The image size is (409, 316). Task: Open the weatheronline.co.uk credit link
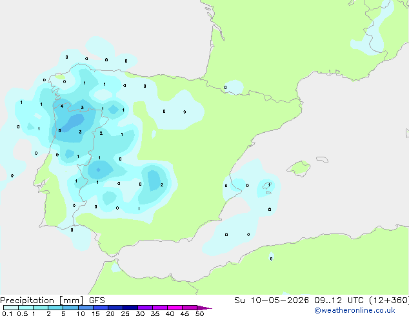(355, 310)
